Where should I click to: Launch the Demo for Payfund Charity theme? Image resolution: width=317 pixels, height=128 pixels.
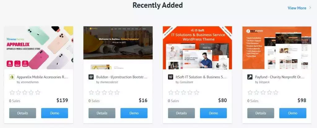tap(293, 113)
